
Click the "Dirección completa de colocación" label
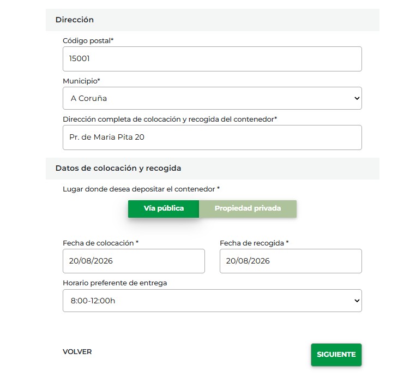coord(170,119)
